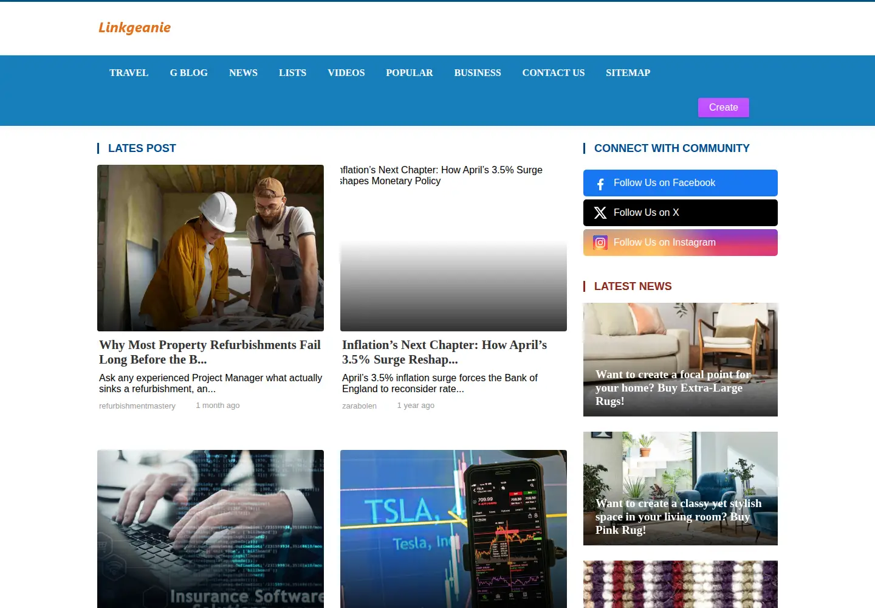The height and width of the screenshot is (608, 875).
Task: Click the CONNECT WITH COMMUNITY heading
Action: [671, 148]
